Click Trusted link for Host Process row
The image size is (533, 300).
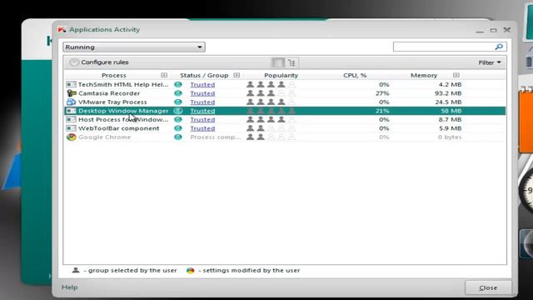click(x=202, y=120)
